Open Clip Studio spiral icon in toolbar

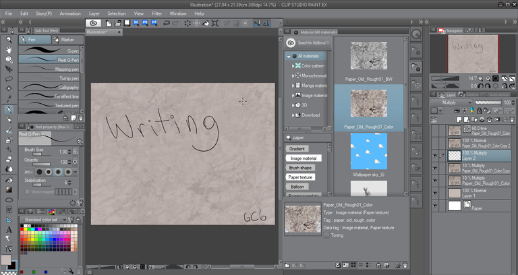click(x=93, y=23)
